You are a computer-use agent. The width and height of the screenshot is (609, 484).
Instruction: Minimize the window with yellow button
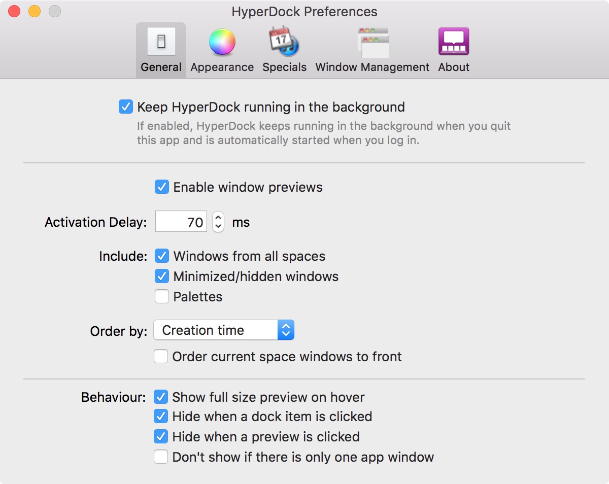tap(35, 12)
